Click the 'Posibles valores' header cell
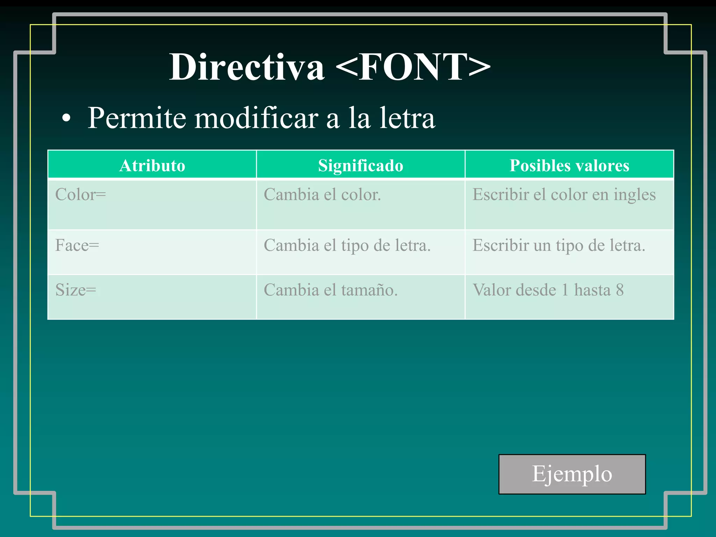This screenshot has height=537, width=716. [569, 165]
